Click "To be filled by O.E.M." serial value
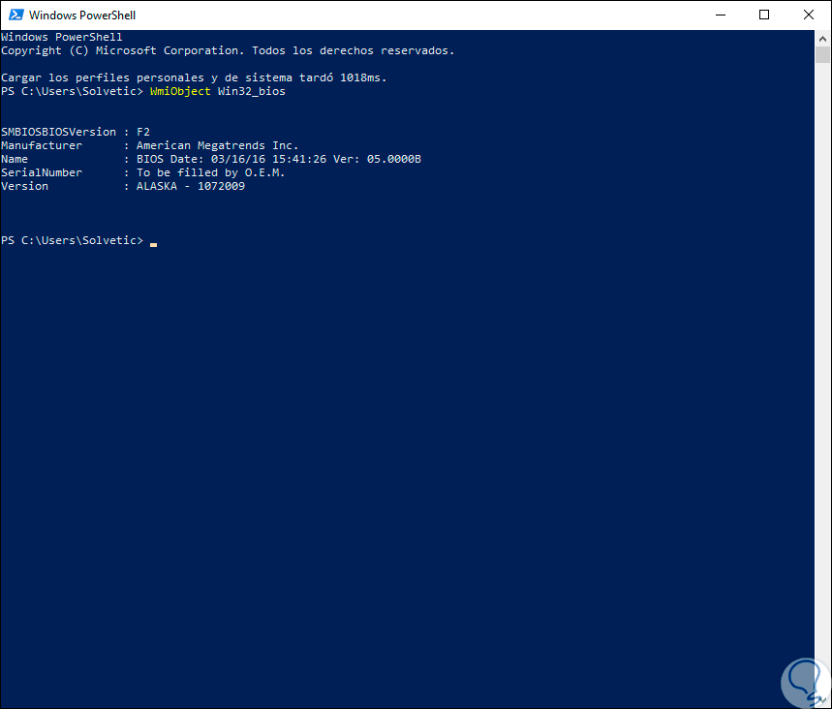832x709 pixels. point(210,172)
